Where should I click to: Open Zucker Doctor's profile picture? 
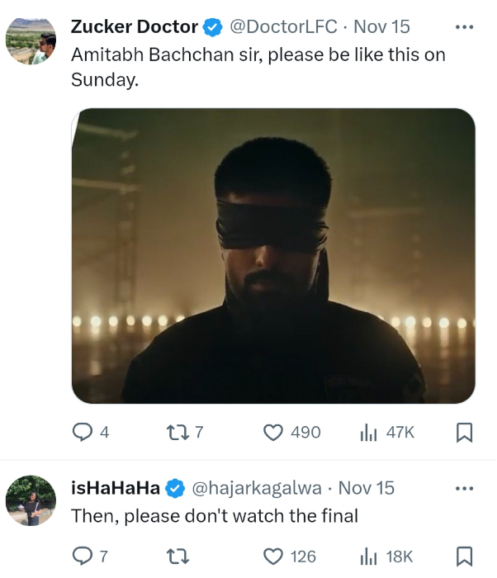pos(31,40)
